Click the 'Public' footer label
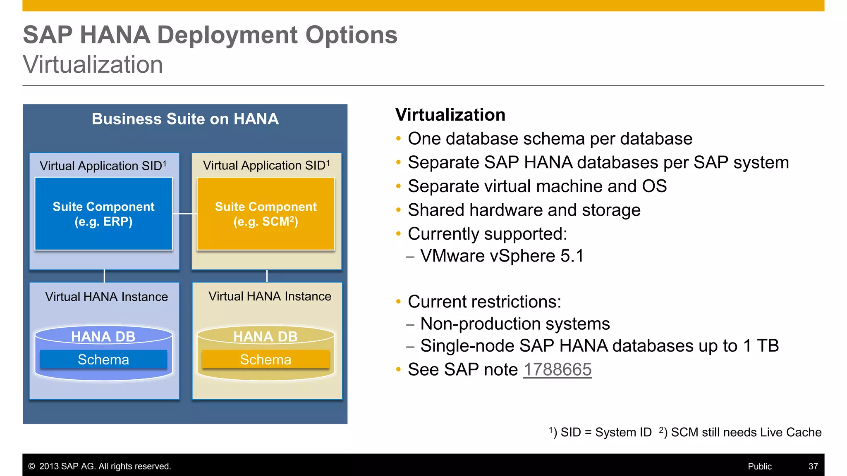The image size is (847, 476). point(760,466)
